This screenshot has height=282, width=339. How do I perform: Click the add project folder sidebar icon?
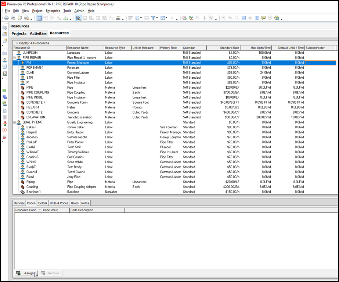tap(4, 28)
